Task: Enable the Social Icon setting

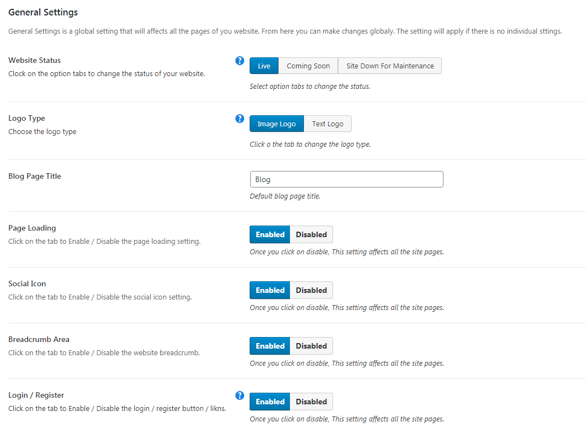Action: tap(270, 290)
